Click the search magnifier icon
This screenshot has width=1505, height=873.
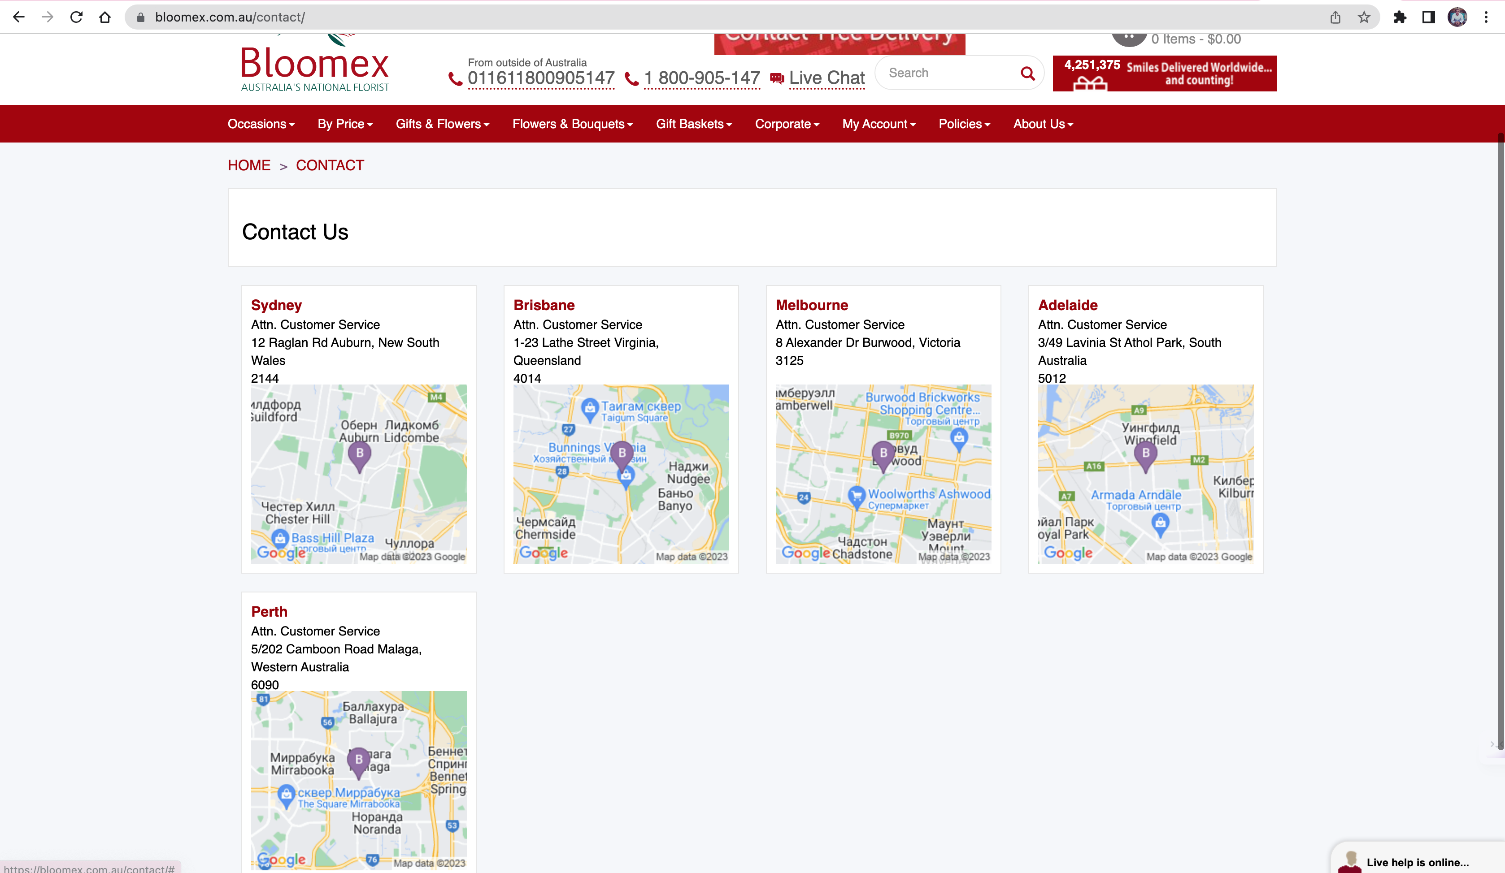coord(1027,73)
